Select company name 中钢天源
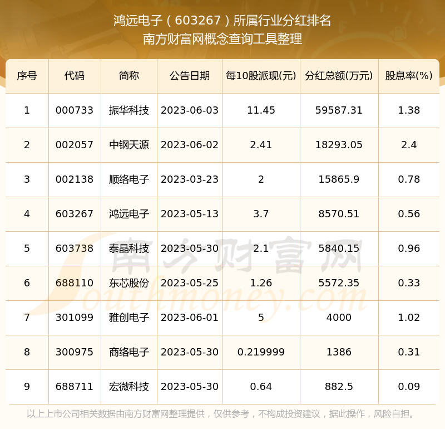This screenshot has height=429, width=445. tap(129, 145)
